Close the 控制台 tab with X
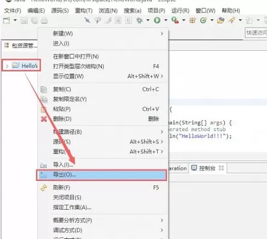This screenshot has width=267, height=239. [221, 168]
